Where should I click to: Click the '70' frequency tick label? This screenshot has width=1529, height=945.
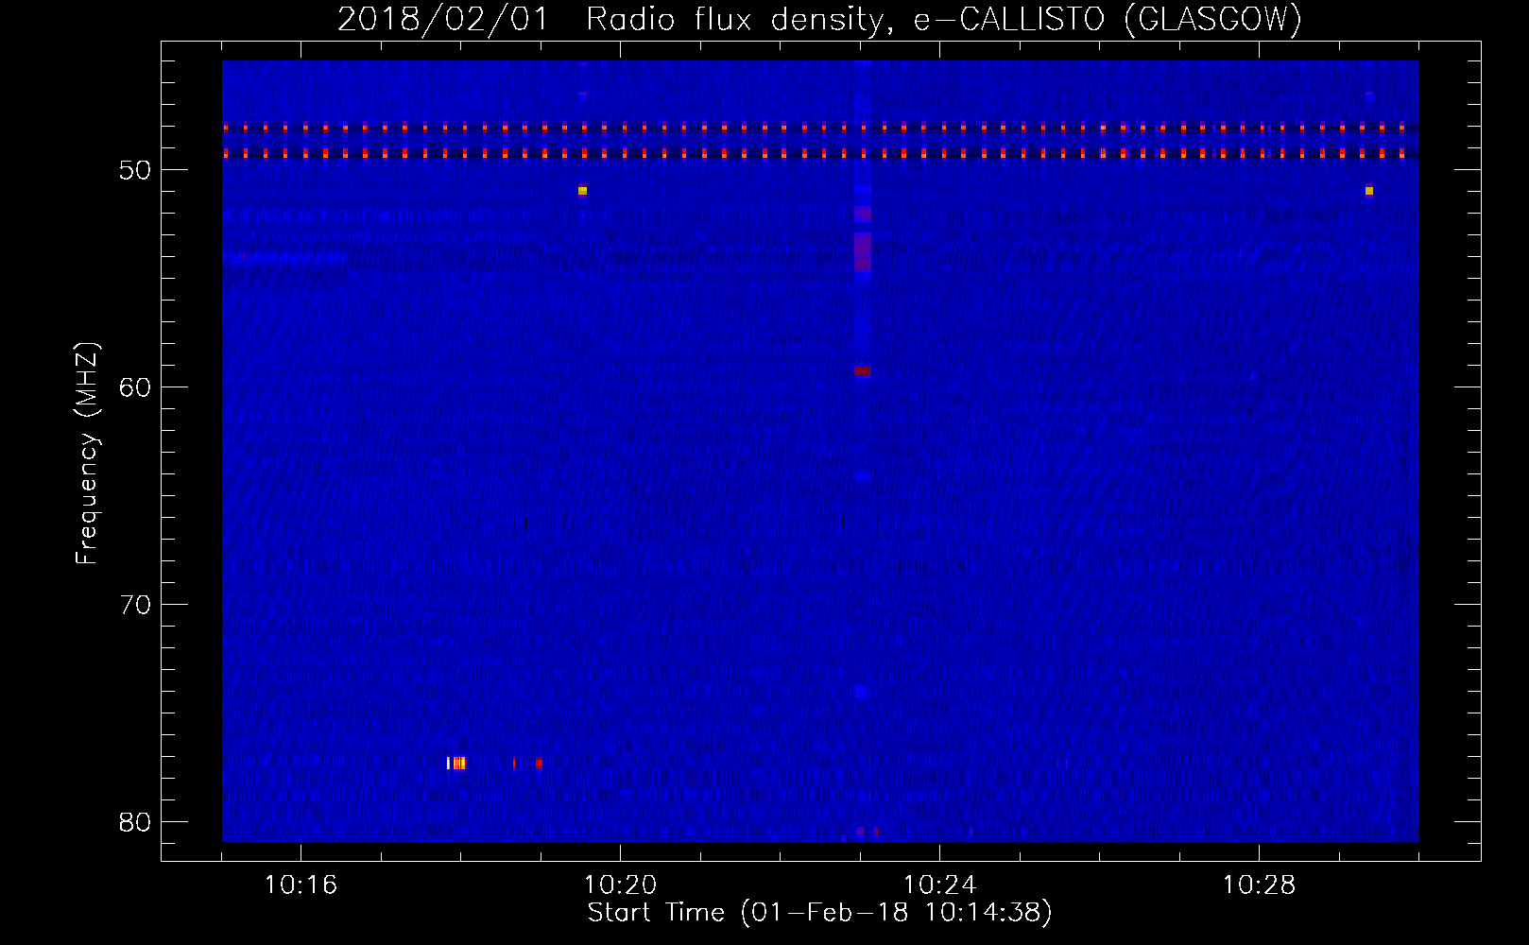[x=135, y=605]
